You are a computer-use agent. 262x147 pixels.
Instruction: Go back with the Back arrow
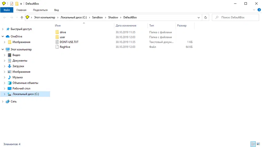5,17
